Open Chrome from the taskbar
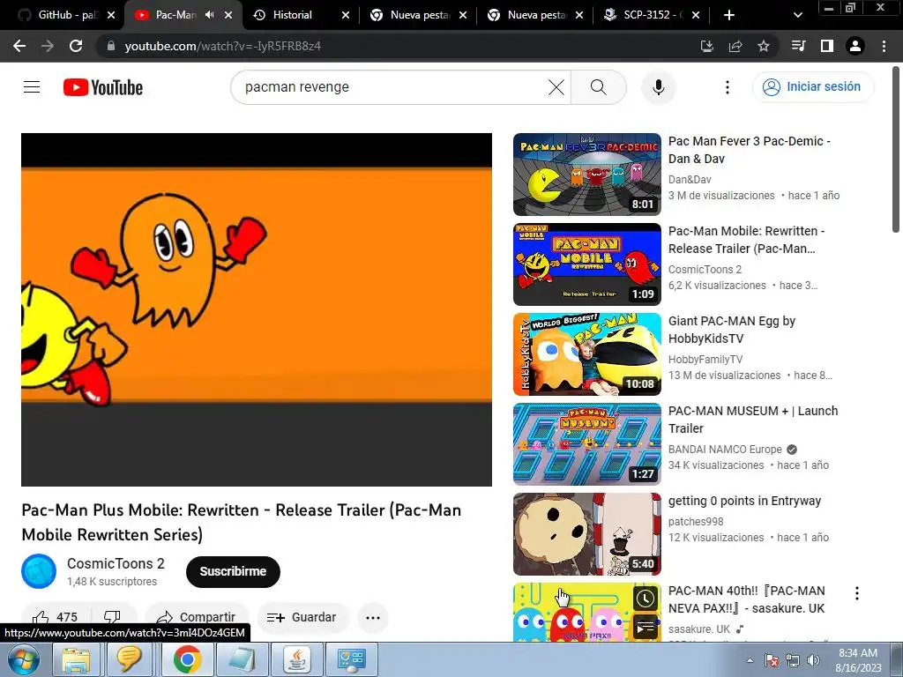 pos(187,659)
